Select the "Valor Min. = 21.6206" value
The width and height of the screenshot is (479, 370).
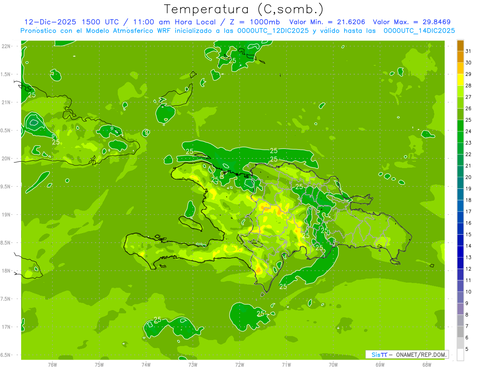point(327,22)
